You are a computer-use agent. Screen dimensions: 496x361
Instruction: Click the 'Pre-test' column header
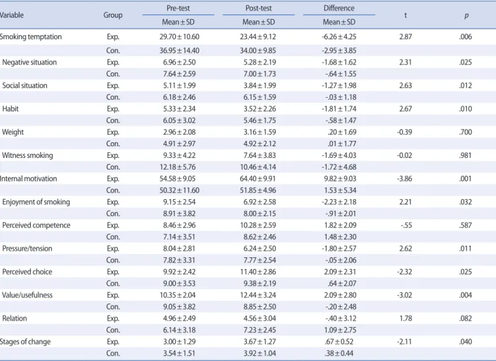pos(178,8)
